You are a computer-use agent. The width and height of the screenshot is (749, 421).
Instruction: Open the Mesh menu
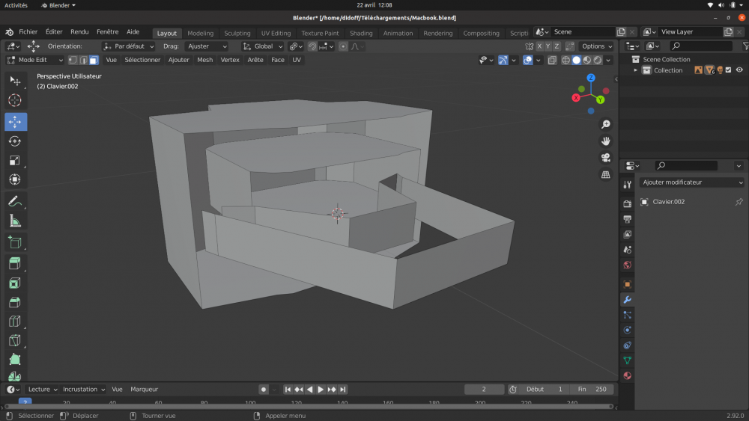(x=205, y=60)
